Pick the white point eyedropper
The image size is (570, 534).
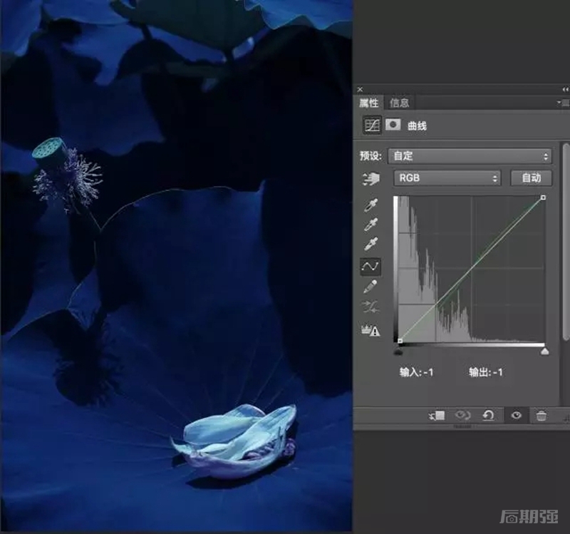point(370,244)
